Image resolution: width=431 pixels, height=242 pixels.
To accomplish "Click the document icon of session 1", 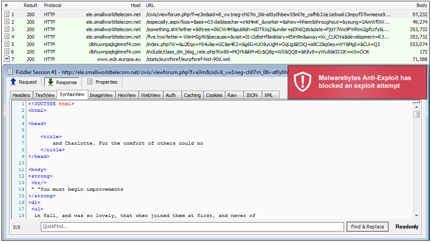I will click(7, 14).
